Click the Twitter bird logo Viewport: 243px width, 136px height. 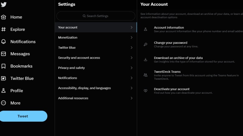click(x=3, y=4)
